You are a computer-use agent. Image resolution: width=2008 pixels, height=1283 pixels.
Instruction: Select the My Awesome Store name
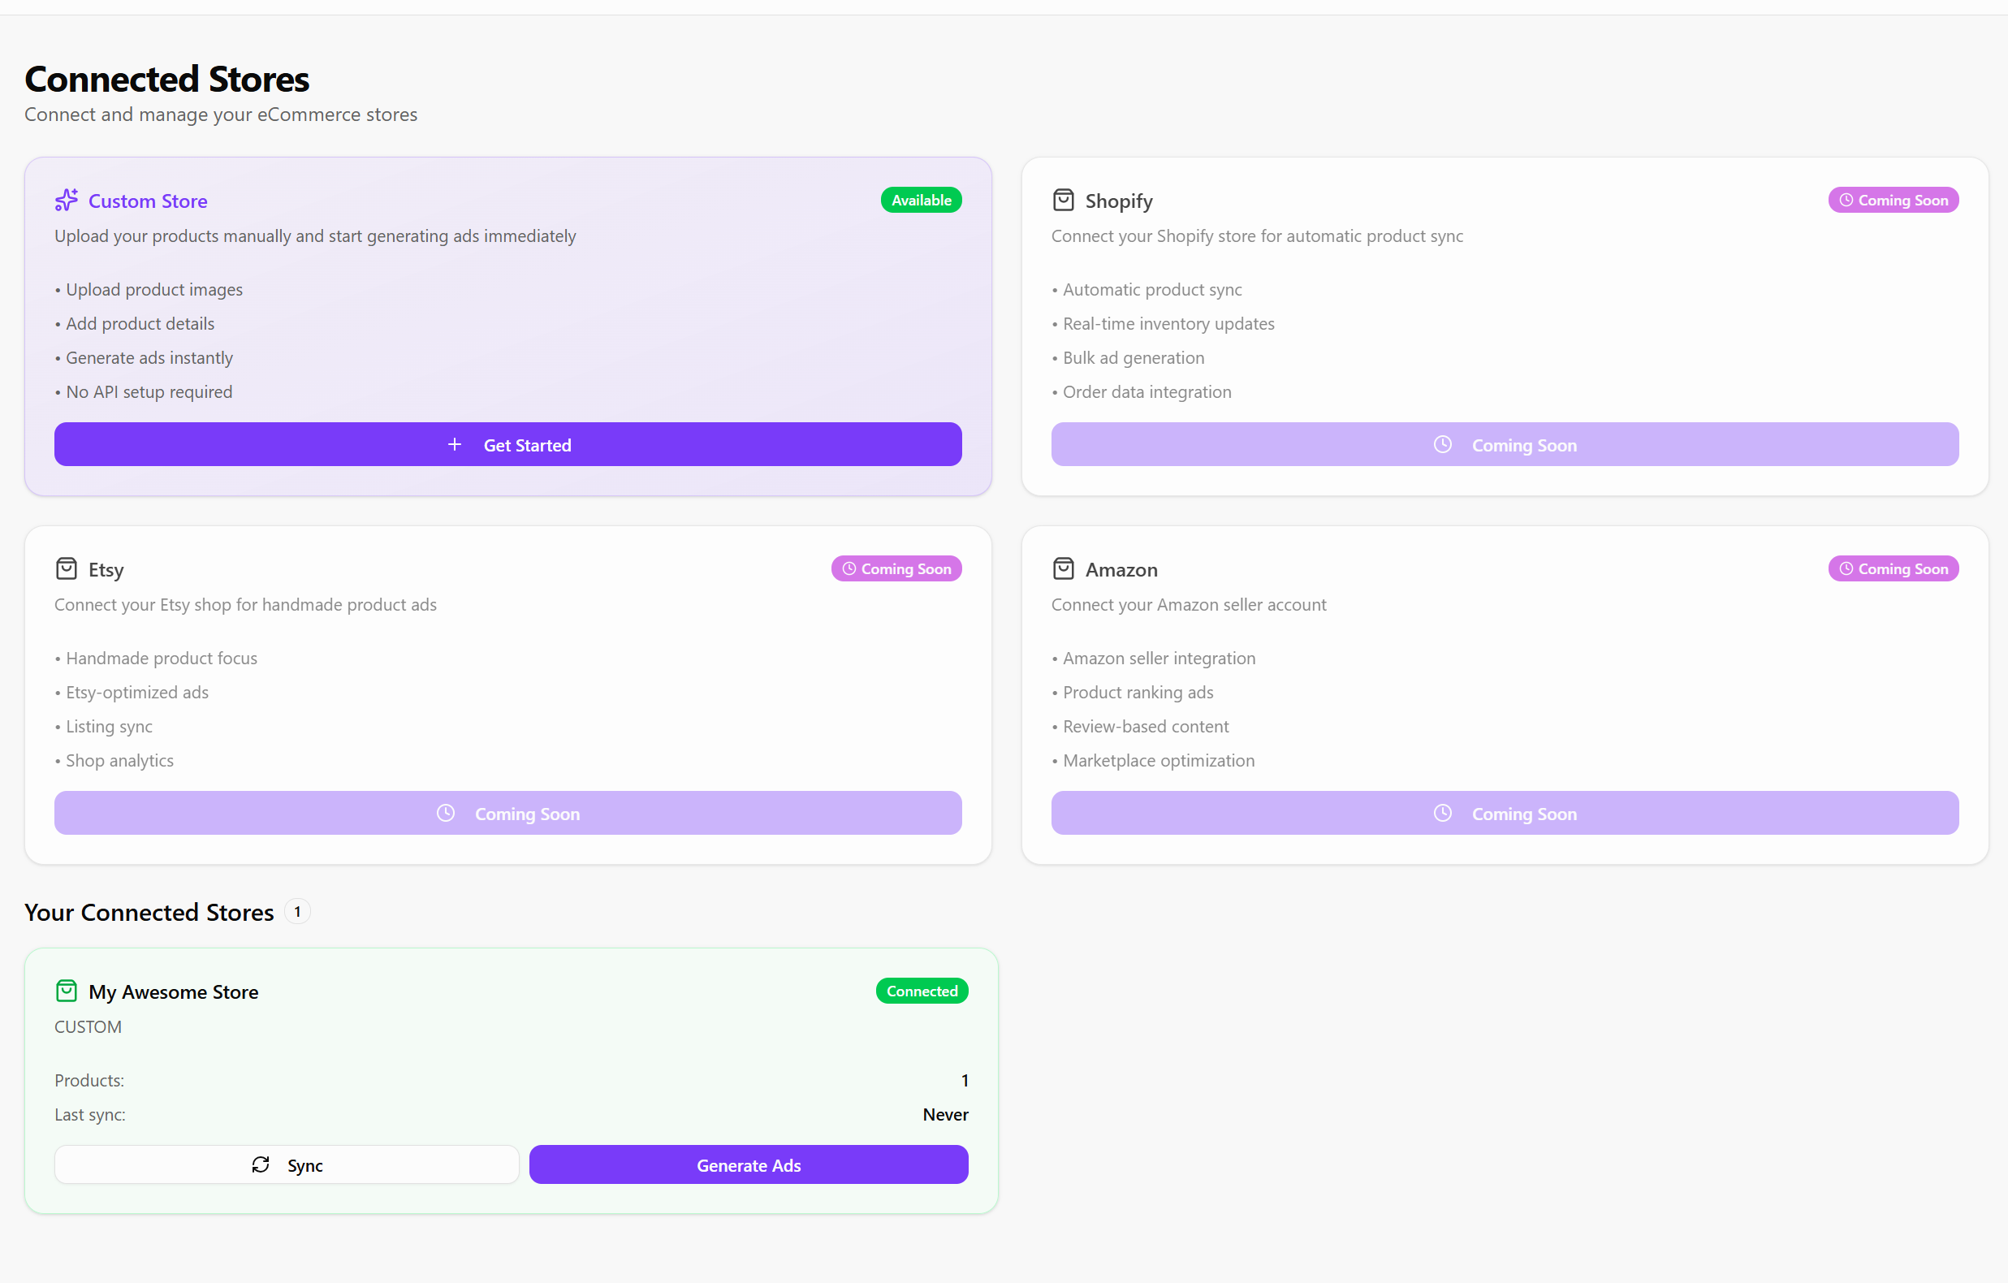[x=174, y=991]
